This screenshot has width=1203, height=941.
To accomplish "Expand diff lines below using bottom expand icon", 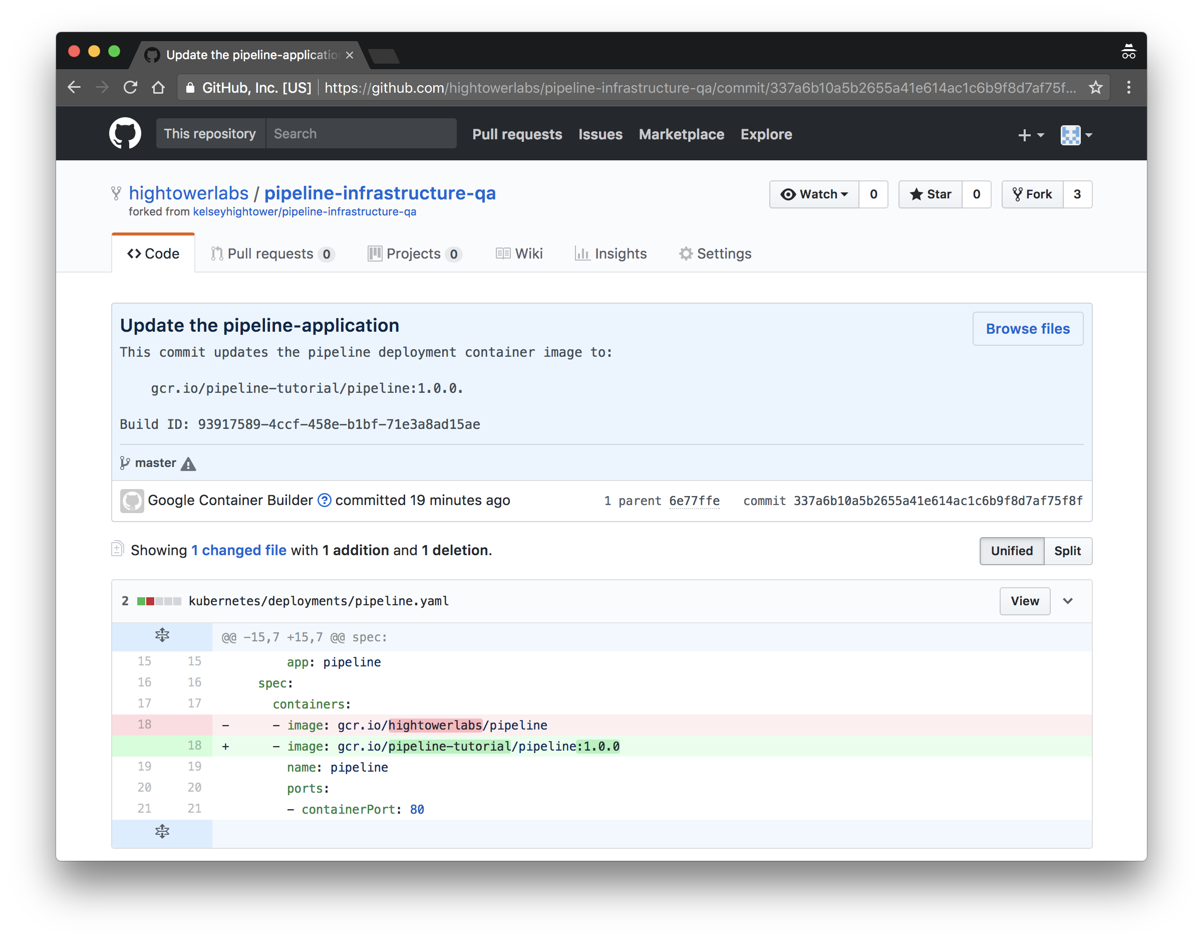I will [162, 832].
